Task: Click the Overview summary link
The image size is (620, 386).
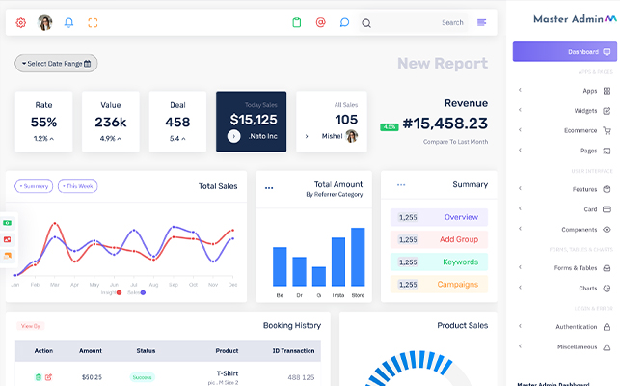Action: (x=439, y=217)
